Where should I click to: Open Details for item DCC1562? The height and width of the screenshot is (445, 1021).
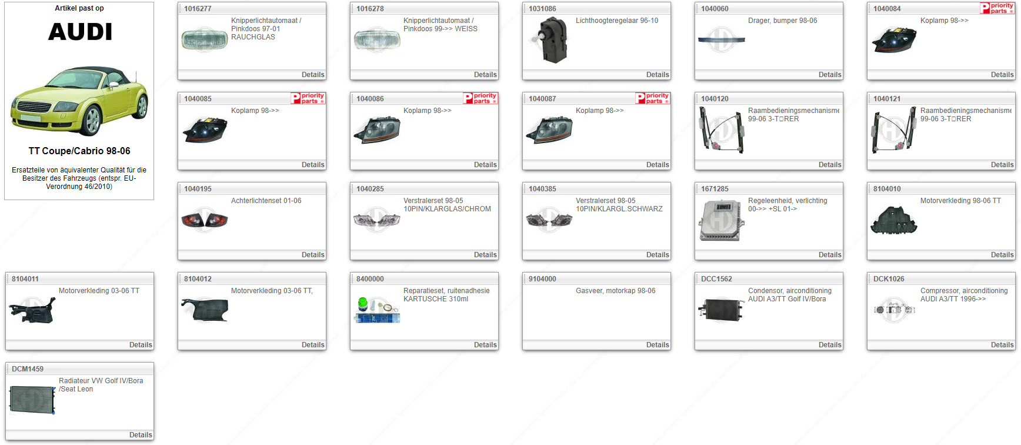pos(830,345)
